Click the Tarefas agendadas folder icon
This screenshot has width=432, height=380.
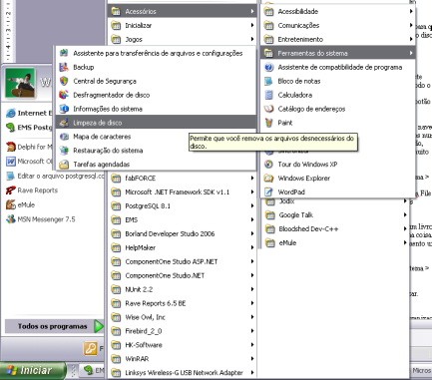click(x=64, y=165)
